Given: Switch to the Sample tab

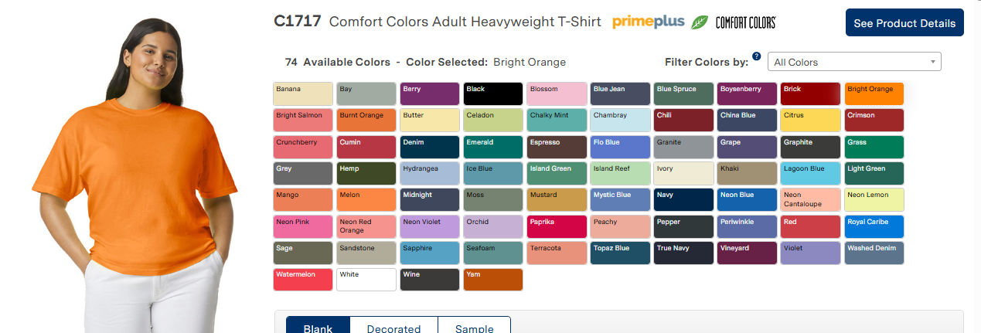Looking at the screenshot, I should 474,325.
